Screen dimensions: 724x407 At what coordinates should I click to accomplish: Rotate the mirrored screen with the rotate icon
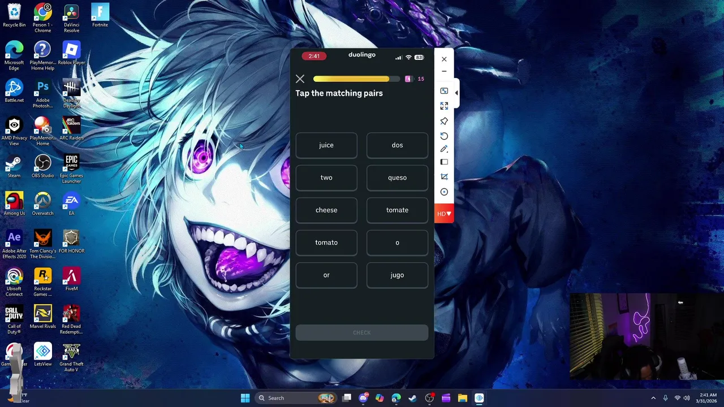[444, 136]
